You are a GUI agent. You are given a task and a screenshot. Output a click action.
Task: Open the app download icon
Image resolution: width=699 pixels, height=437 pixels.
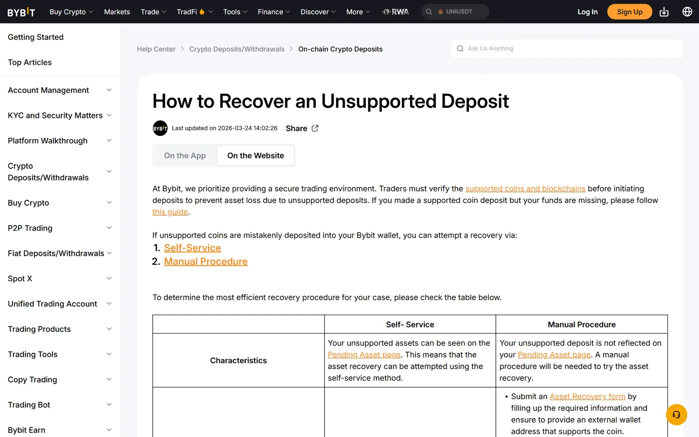coord(664,12)
